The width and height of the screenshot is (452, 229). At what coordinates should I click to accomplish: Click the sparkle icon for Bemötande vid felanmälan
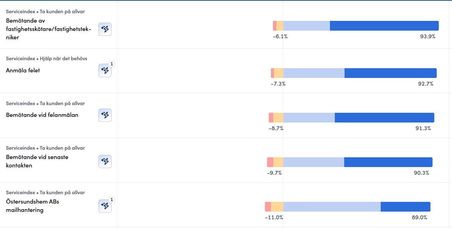point(105,115)
